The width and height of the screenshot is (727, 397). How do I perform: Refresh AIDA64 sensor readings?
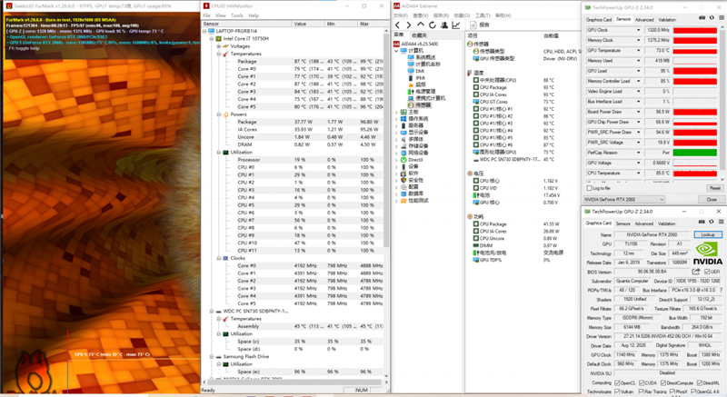pos(433,25)
